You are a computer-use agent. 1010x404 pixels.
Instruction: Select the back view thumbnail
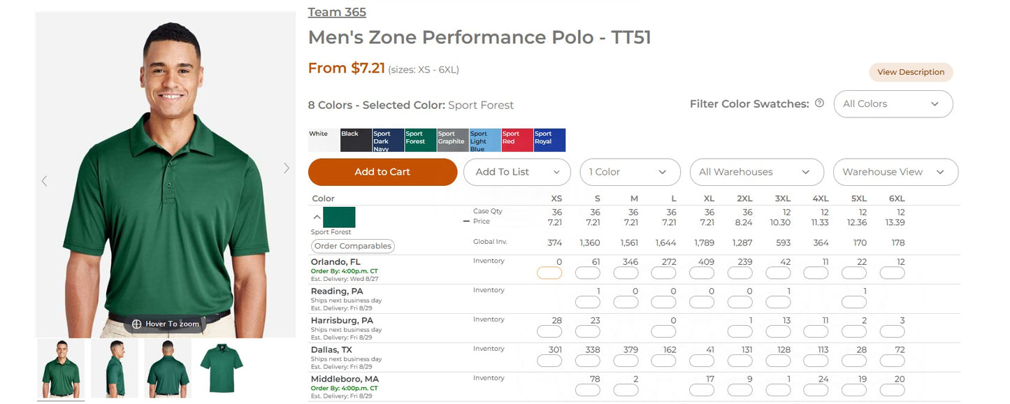click(x=168, y=368)
